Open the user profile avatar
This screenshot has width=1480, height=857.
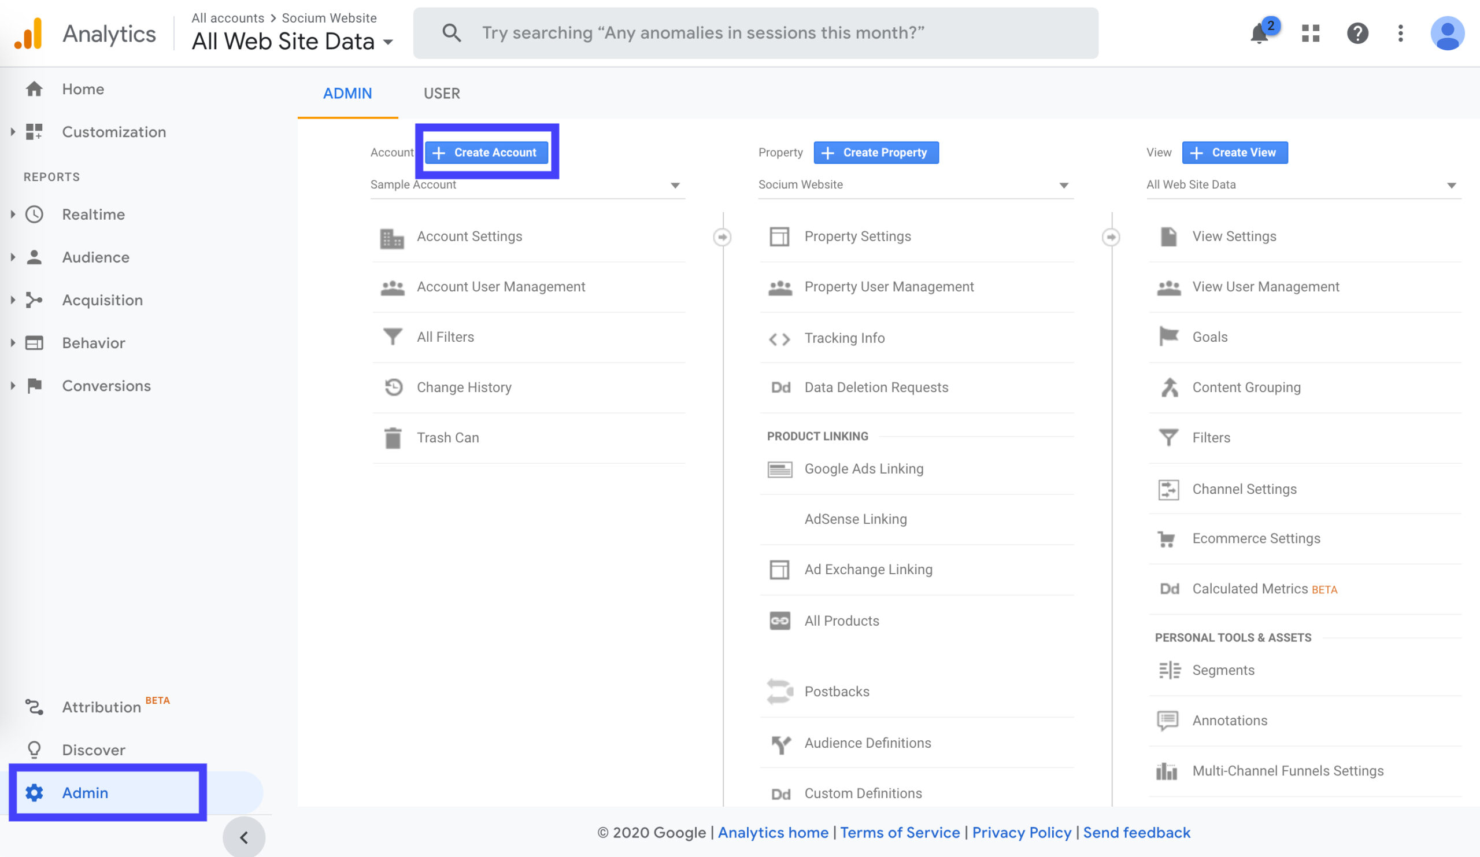(1446, 34)
